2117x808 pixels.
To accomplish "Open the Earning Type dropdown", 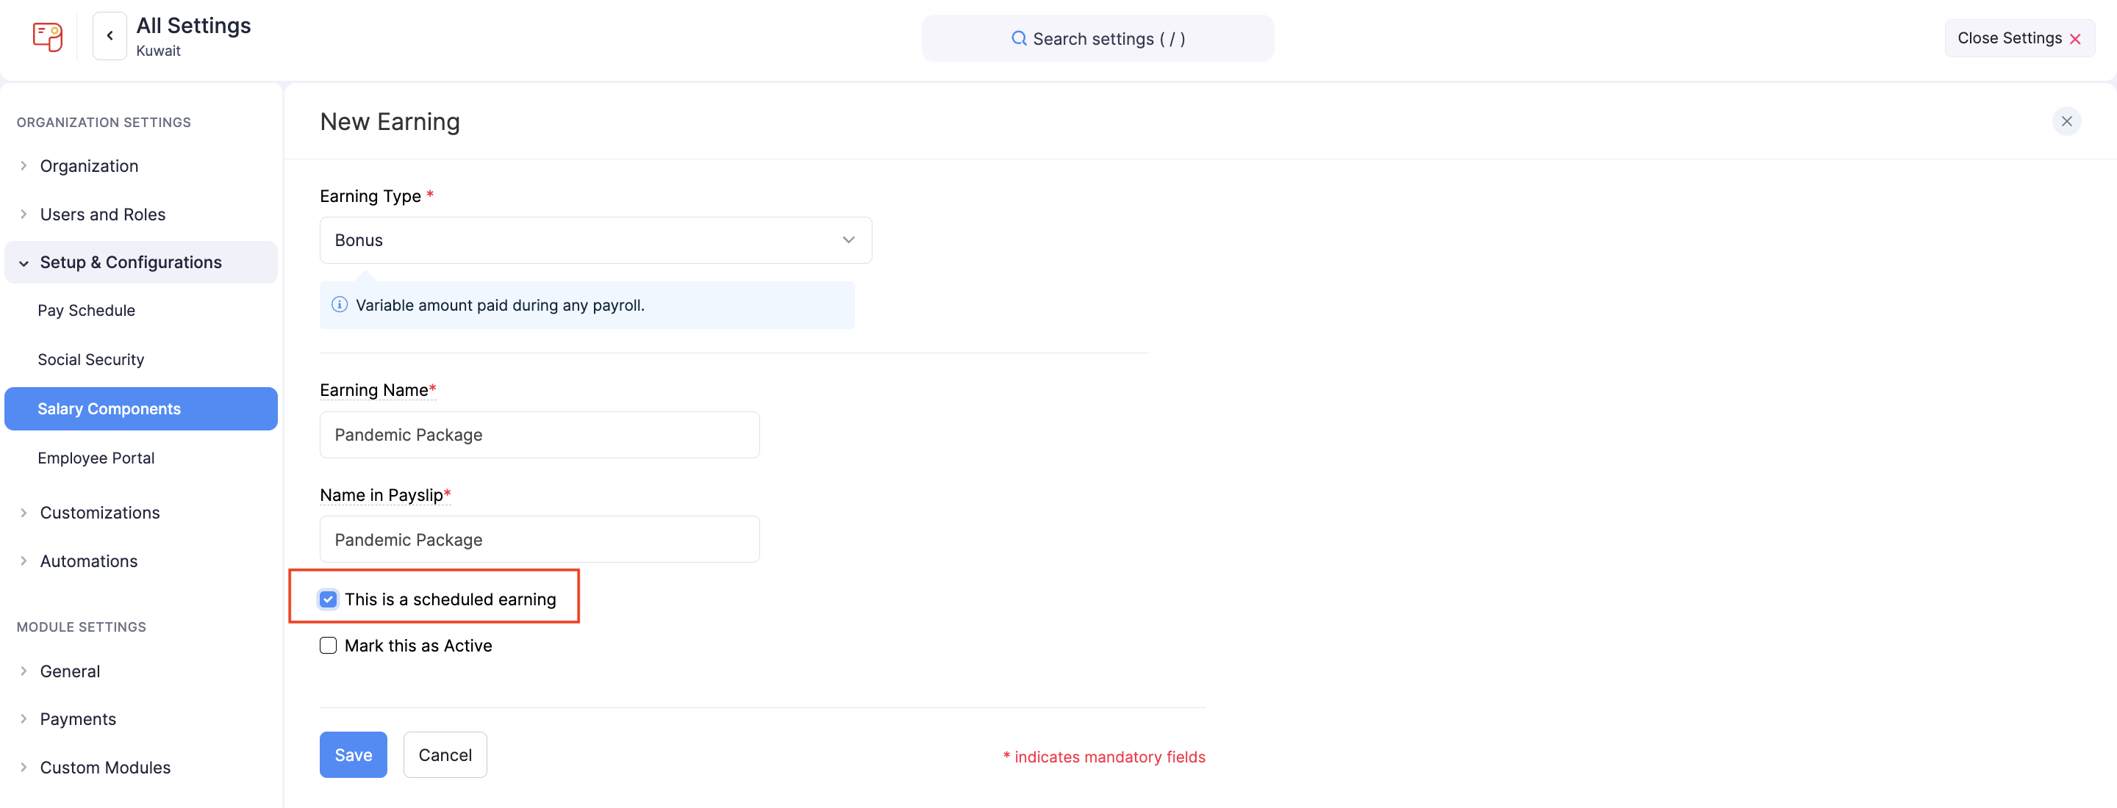I will [x=595, y=239].
